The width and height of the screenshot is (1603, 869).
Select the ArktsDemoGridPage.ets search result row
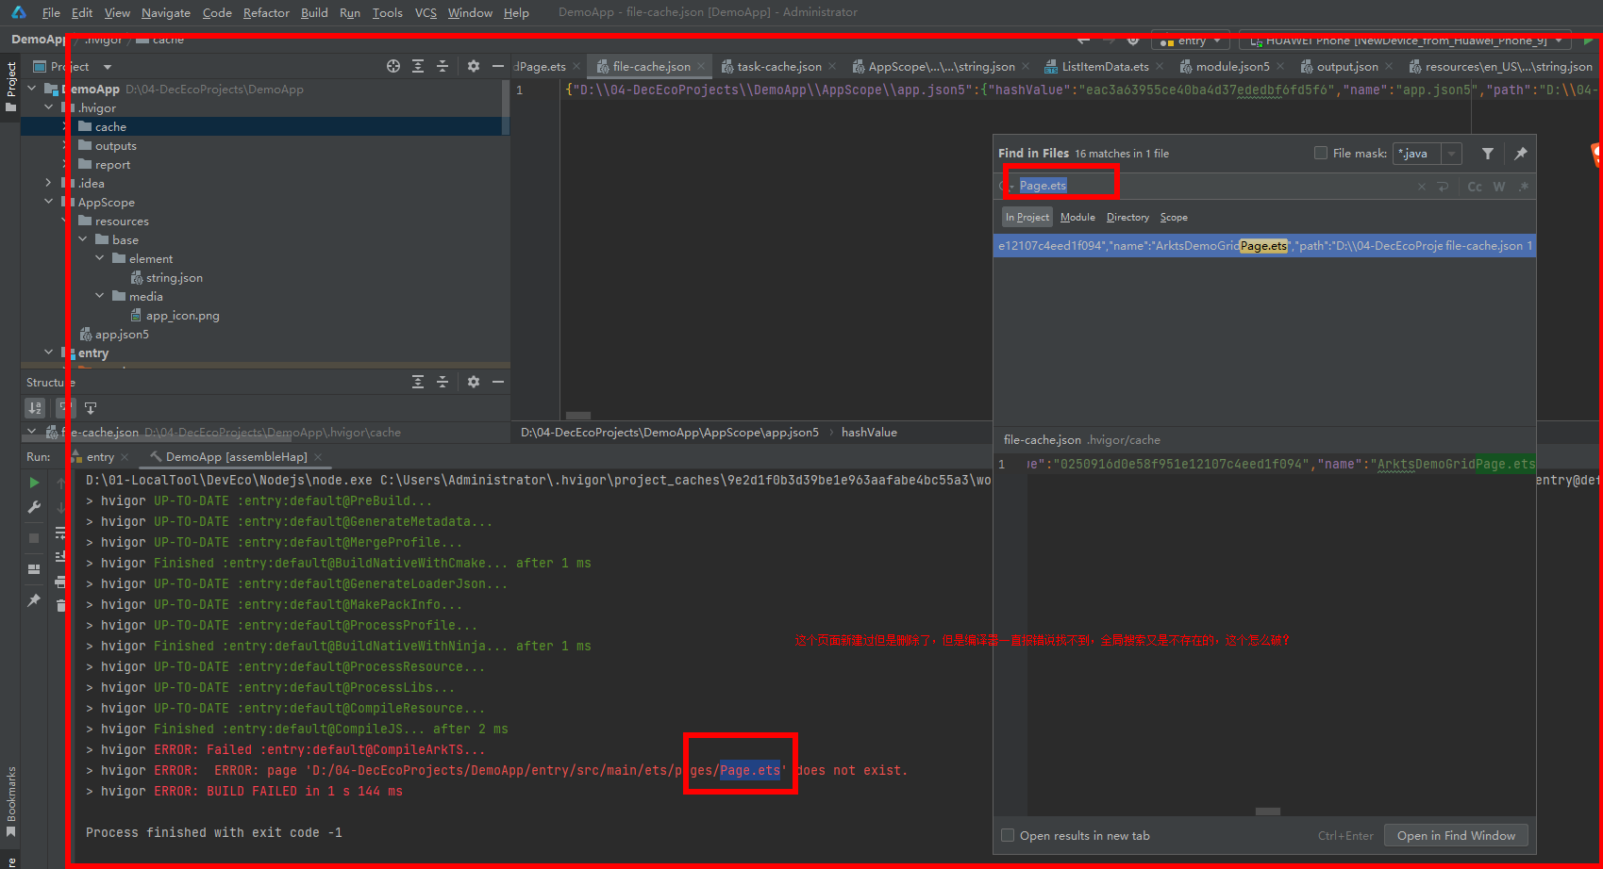(x=1264, y=246)
